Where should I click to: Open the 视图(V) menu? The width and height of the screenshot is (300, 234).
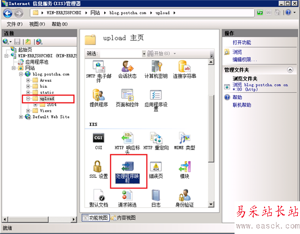(x=37, y=24)
